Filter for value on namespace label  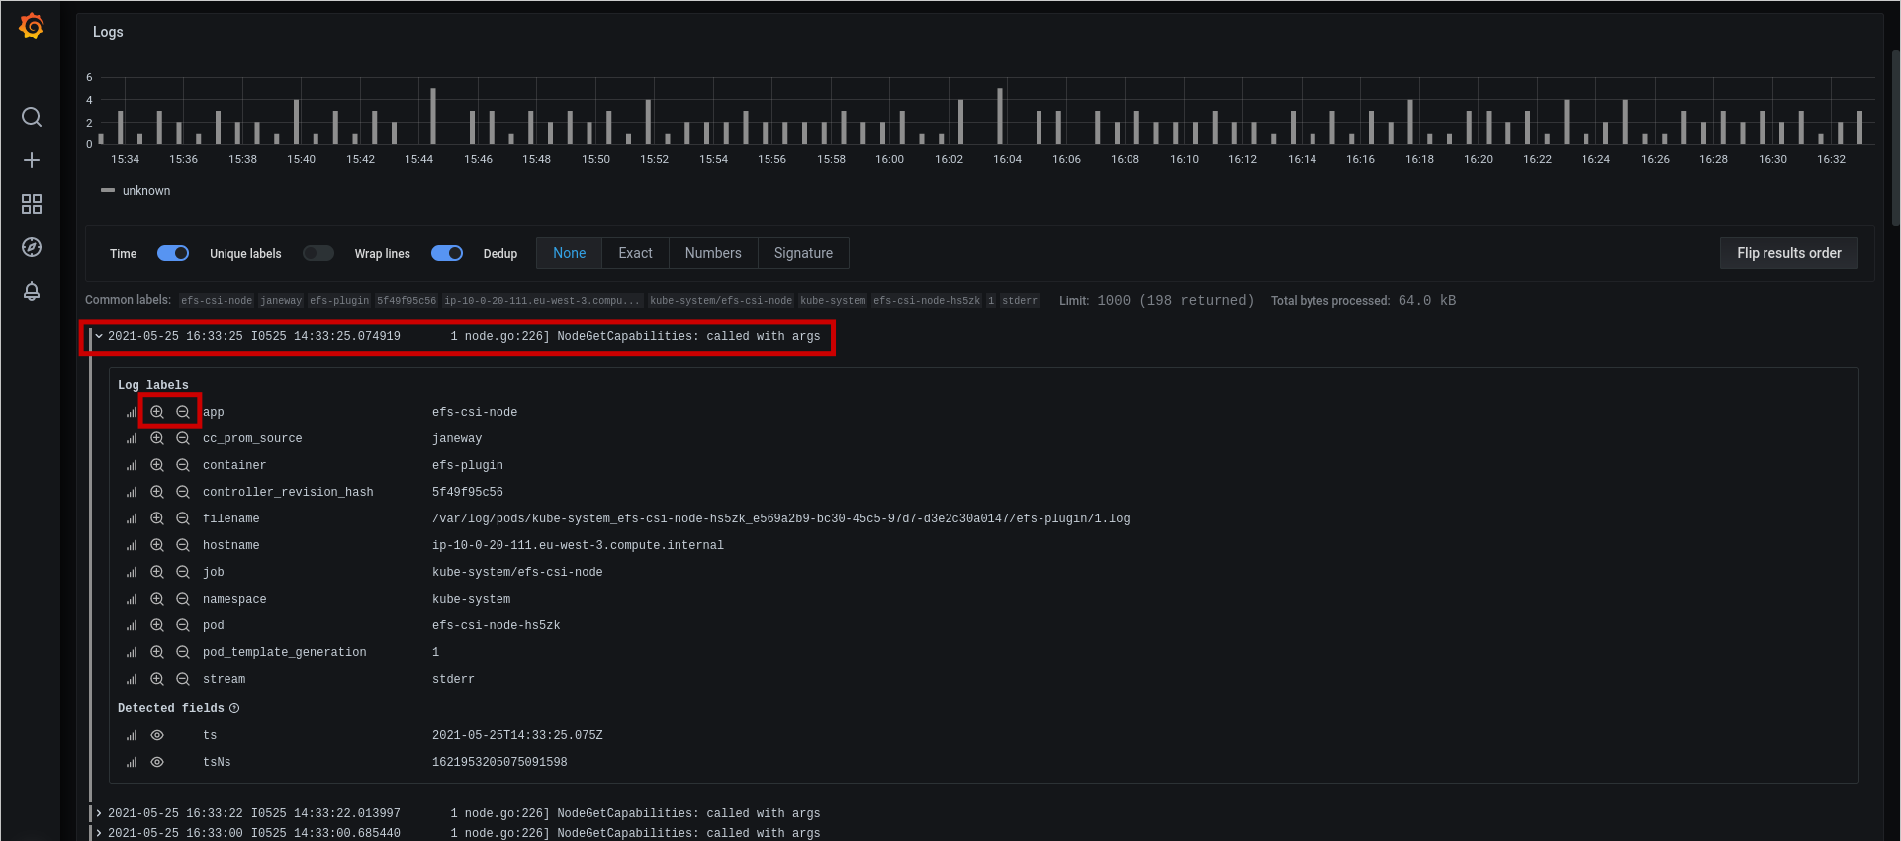pyautogui.click(x=157, y=599)
